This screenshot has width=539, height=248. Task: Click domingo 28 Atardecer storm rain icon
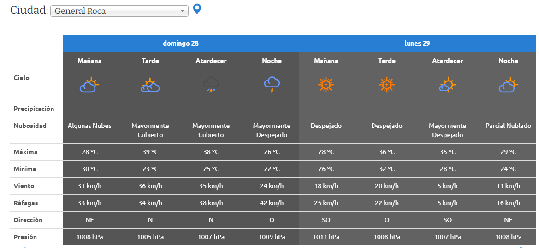click(211, 85)
